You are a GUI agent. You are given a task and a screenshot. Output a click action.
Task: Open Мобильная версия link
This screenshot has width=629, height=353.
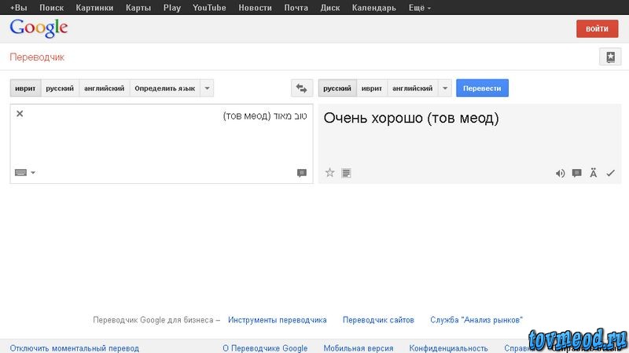click(x=359, y=348)
